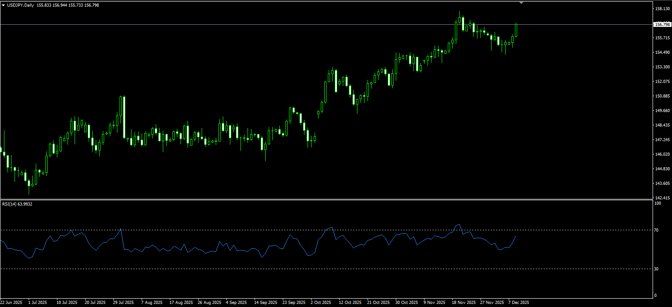Image resolution: width=672 pixels, height=307 pixels.
Task: Select the latest candle on the chart
Action: tap(516, 30)
